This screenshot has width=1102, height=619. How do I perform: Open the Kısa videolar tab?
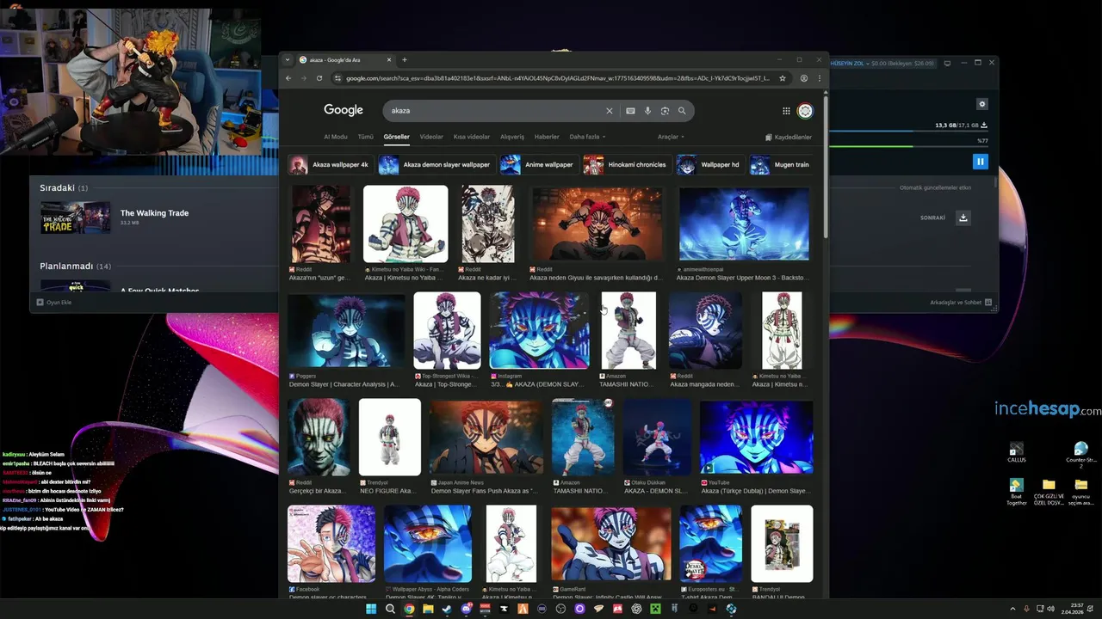472,137
